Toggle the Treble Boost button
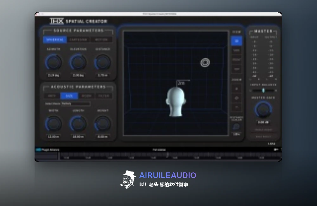317x206 pixels. [263, 130]
